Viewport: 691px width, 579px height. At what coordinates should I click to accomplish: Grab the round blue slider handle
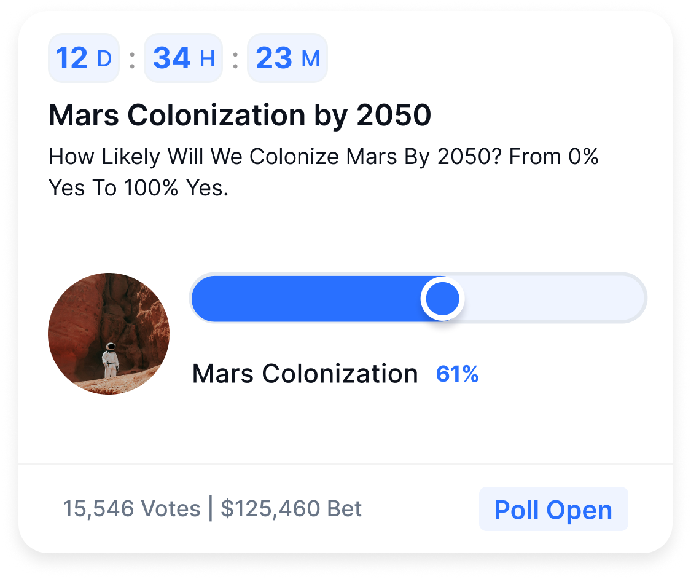tap(442, 298)
